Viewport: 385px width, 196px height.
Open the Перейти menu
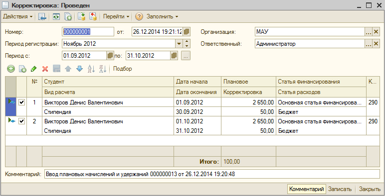(116, 16)
